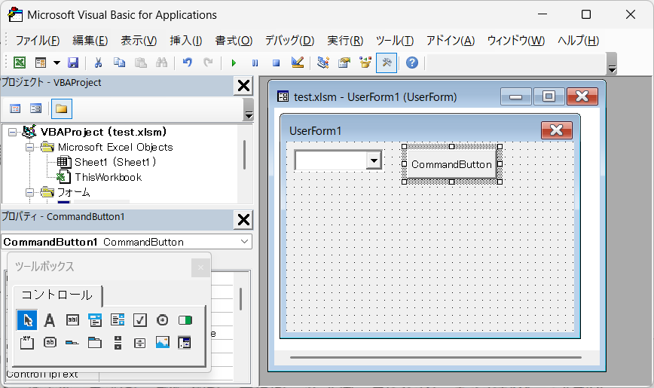The height and width of the screenshot is (388, 654).
Task: Choose the Frame tool in toolbox
Action: (x=27, y=343)
